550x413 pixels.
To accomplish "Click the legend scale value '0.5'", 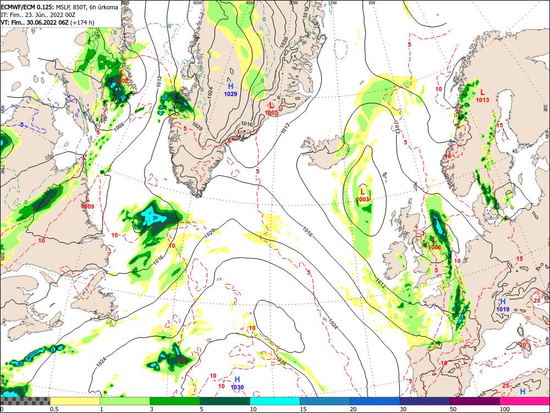I will click(x=54, y=409).
